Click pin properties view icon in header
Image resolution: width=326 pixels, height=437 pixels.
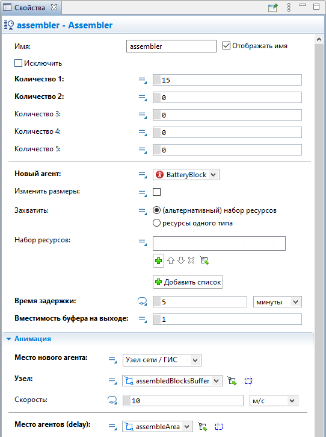point(273,7)
